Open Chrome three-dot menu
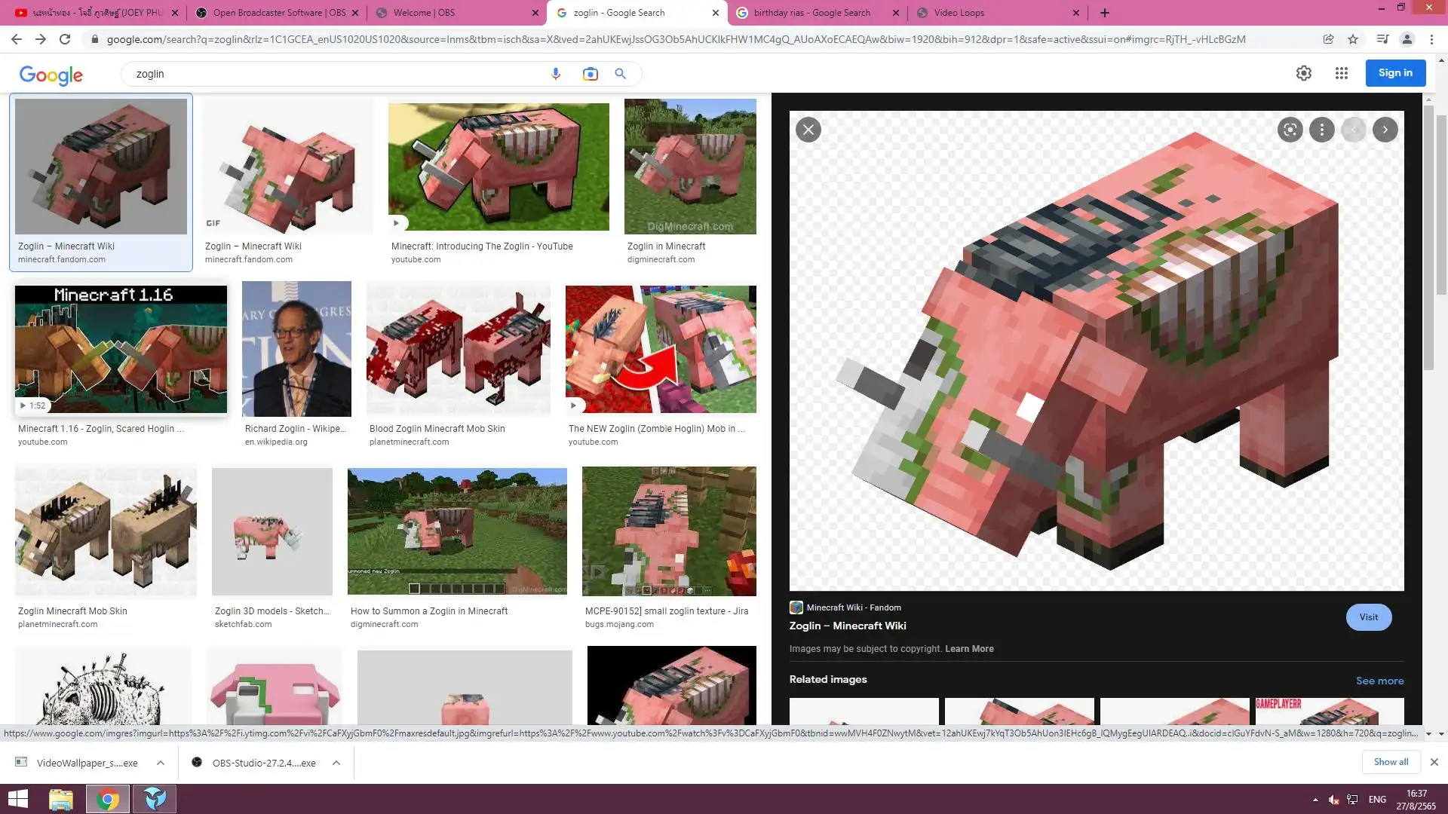 click(x=1431, y=39)
